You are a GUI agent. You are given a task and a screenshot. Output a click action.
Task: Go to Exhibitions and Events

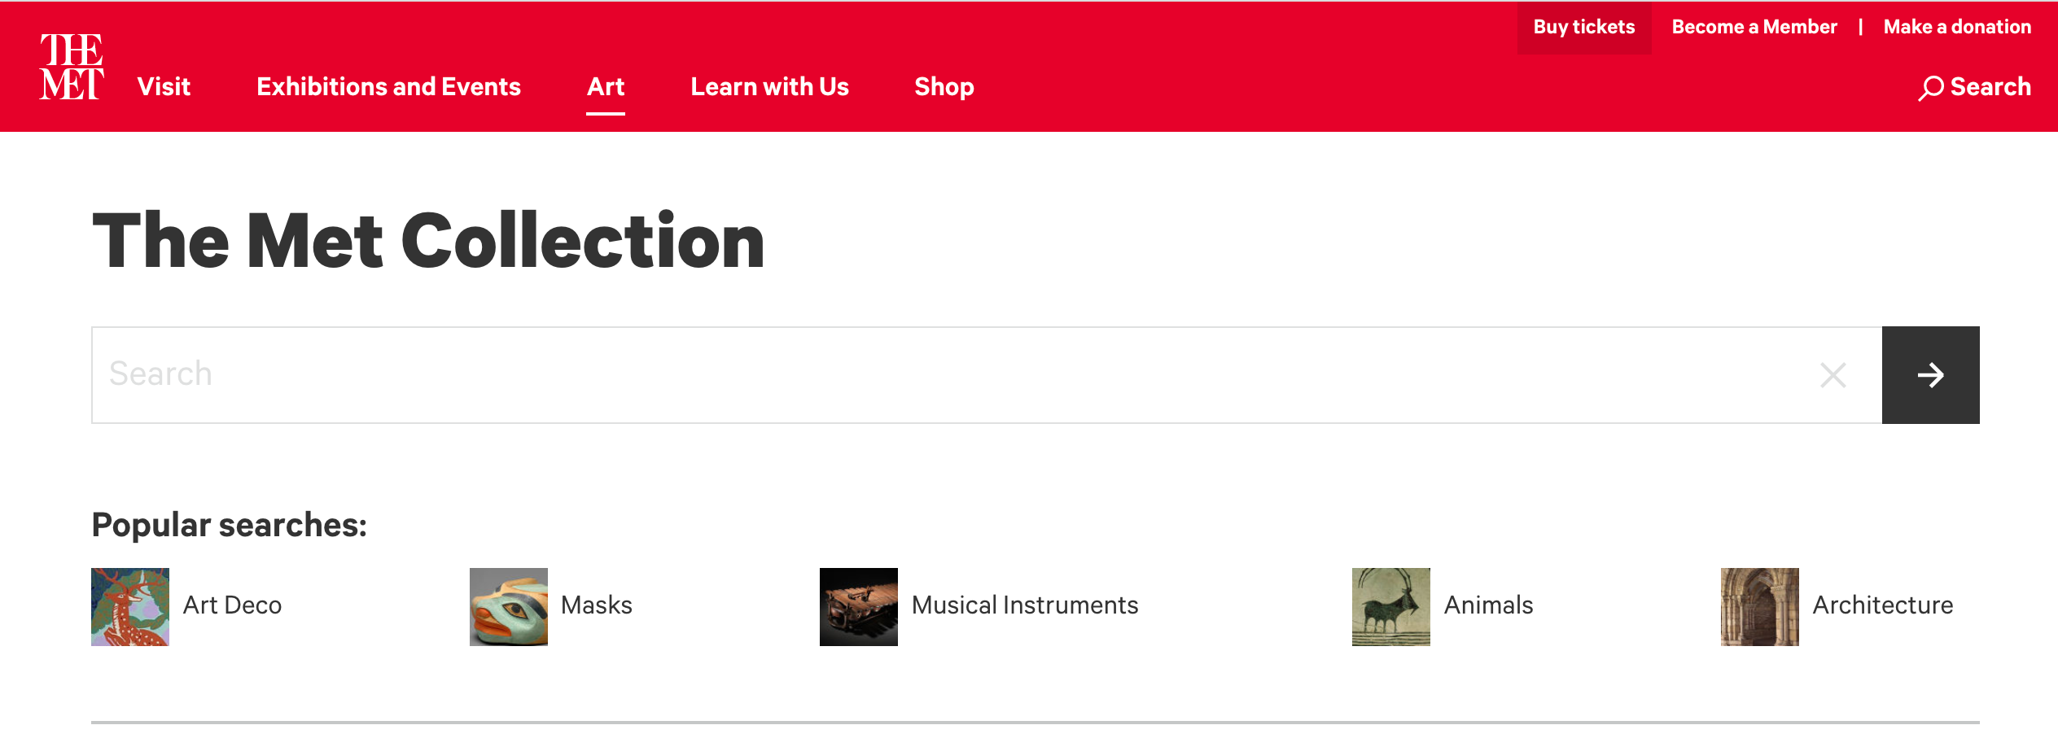tap(389, 87)
